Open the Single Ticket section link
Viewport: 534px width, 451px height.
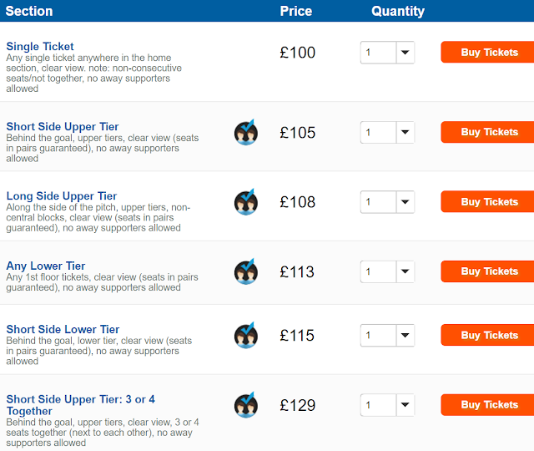[40, 47]
